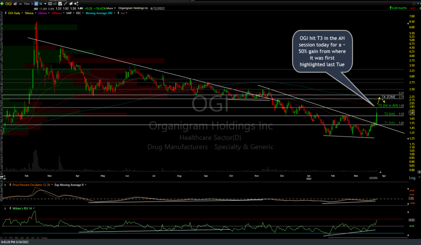The width and height of the screenshot is (421, 245).
Task: Click the move handle beside vol
Action: [118, 13]
